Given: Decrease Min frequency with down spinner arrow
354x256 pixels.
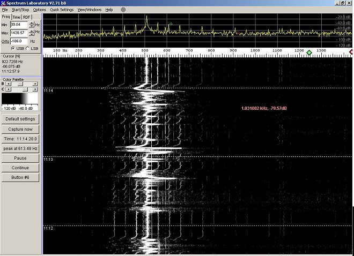Looking at the screenshot, I should [32, 26].
